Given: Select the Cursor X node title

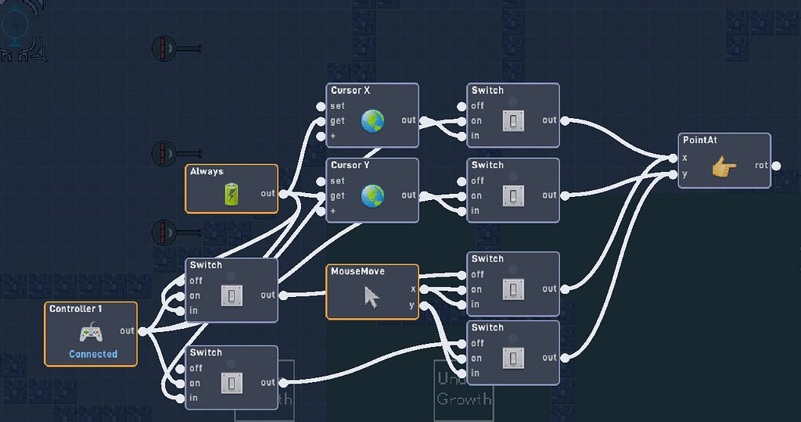Looking at the screenshot, I should coord(350,91).
